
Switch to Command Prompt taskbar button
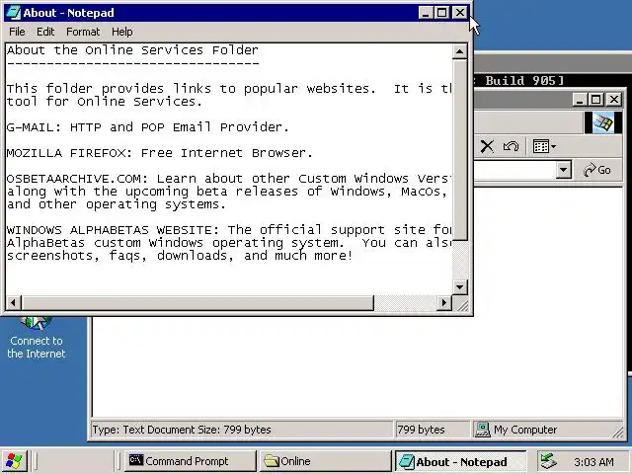(190, 461)
